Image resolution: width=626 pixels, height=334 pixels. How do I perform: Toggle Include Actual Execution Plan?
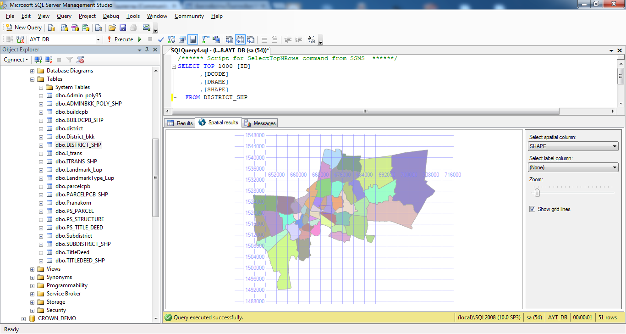(206, 39)
